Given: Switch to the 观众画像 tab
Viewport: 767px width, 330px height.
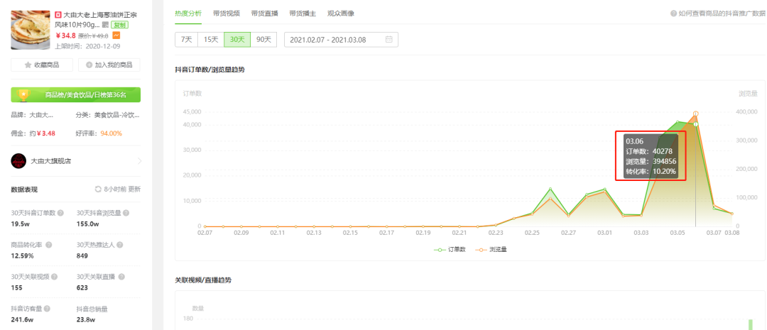Looking at the screenshot, I should coord(341,13).
